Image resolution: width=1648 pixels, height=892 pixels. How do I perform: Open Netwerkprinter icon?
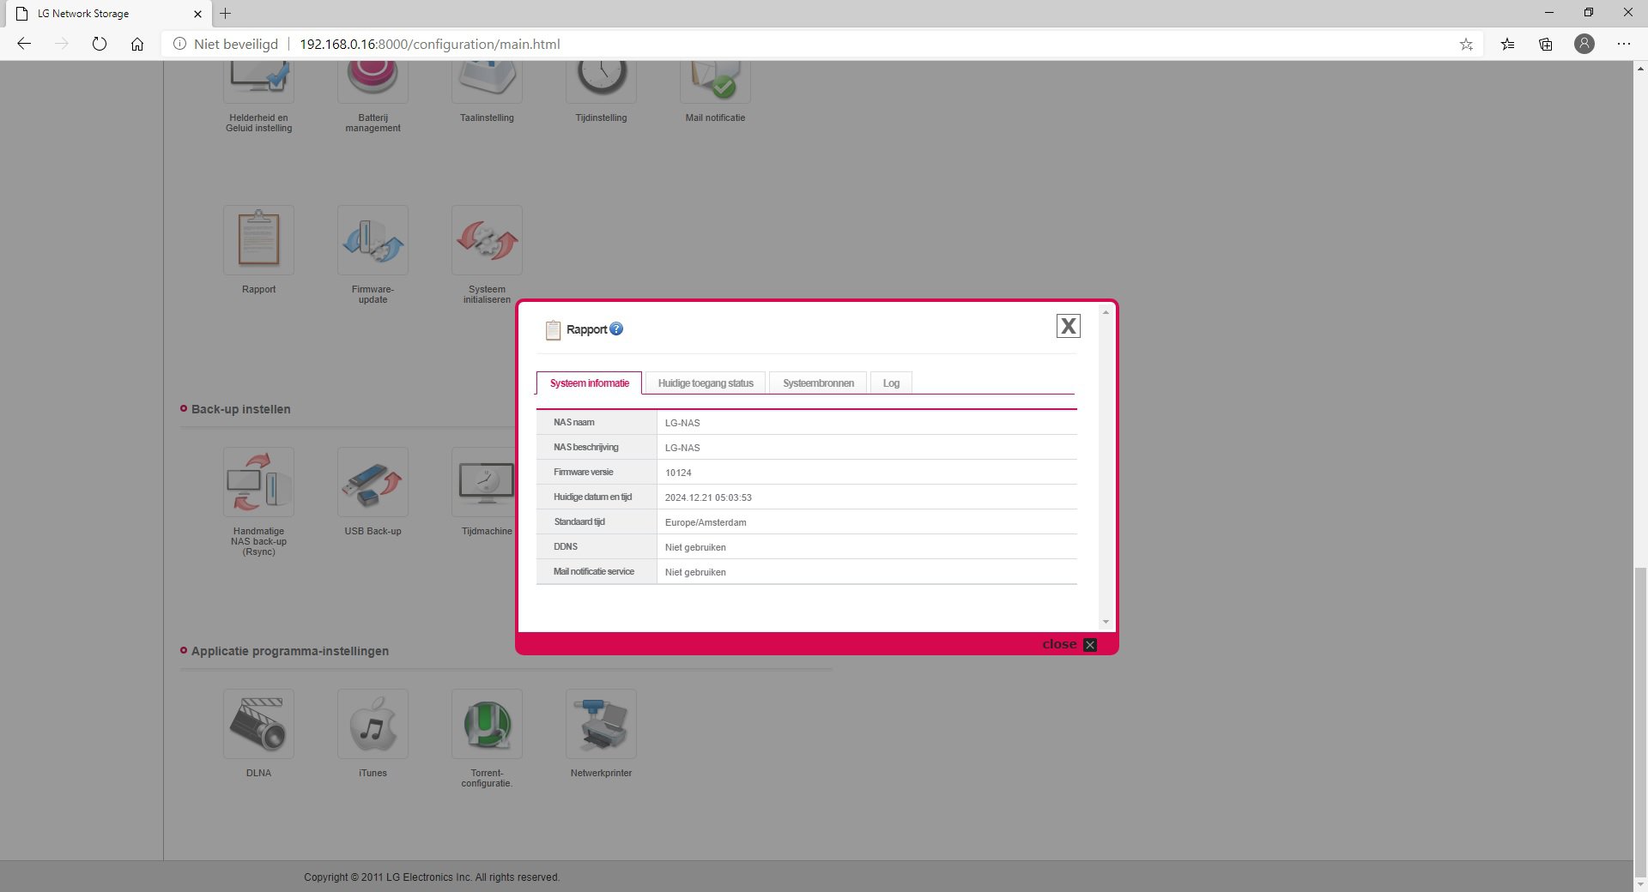tap(601, 724)
